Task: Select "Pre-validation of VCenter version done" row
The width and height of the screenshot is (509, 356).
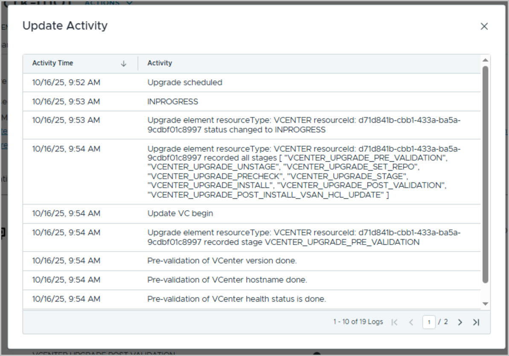Action: click(x=222, y=261)
